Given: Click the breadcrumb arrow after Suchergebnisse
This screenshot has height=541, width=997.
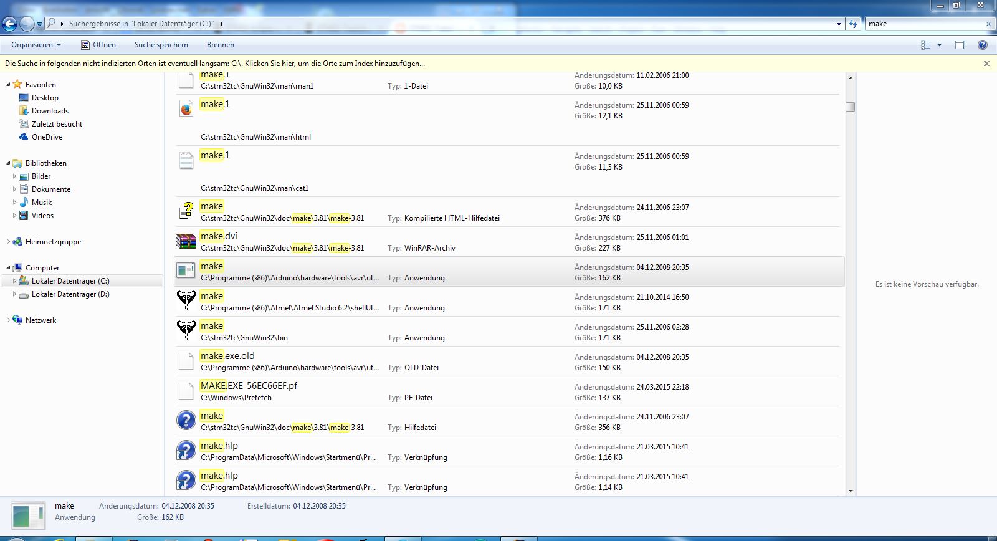Looking at the screenshot, I should 221,24.
